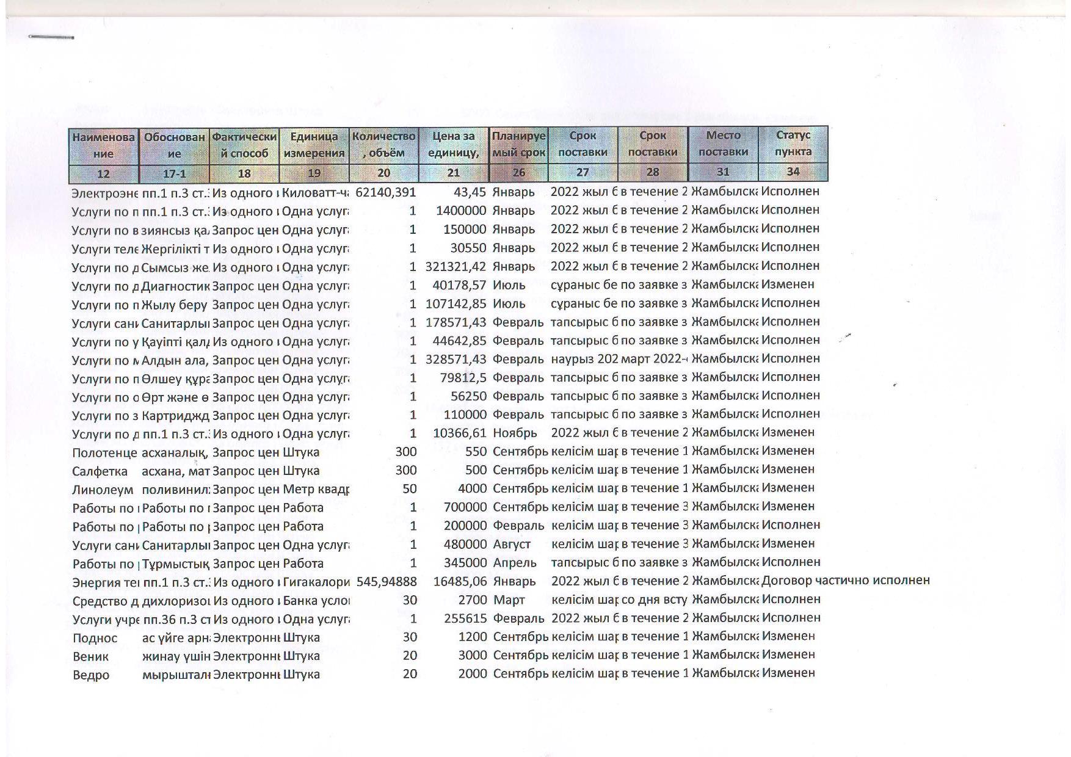The image size is (1071, 757).
Task: Select the 'Фактический способ' header cell
Action: pos(244,145)
